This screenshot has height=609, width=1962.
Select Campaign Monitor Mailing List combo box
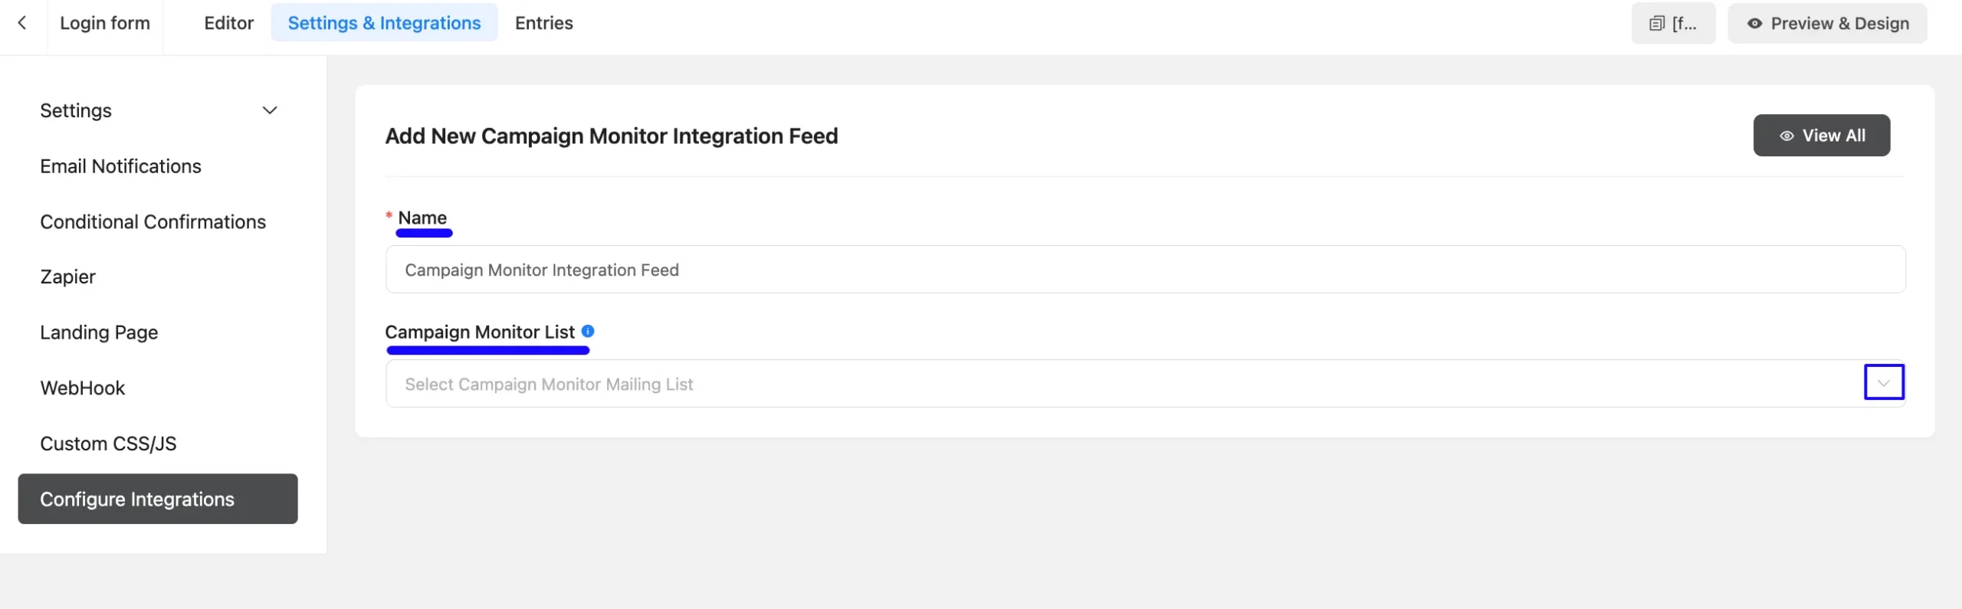click(x=1145, y=384)
